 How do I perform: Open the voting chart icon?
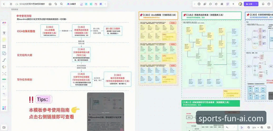(x=222, y=4)
